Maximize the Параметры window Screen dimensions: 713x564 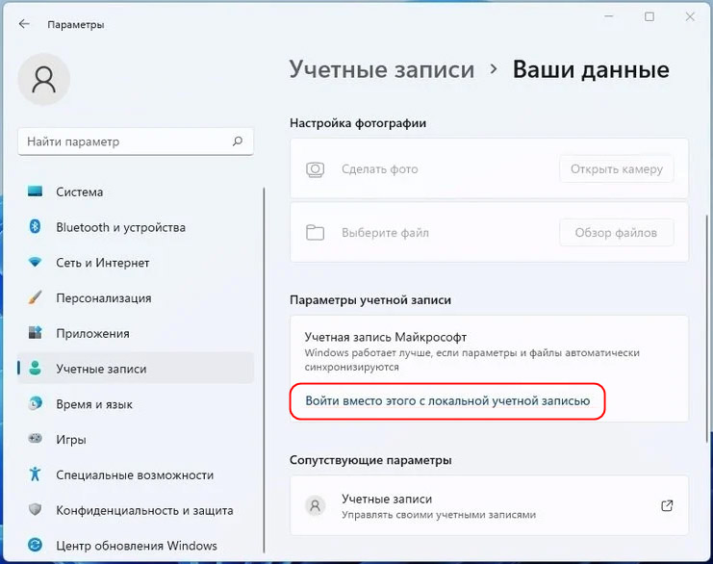649,16
